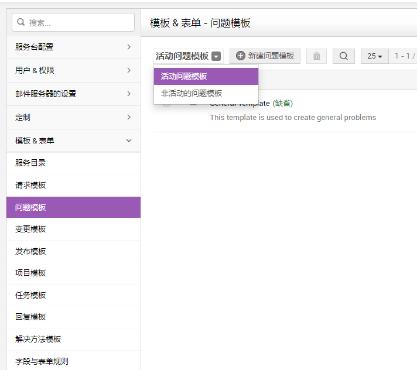Open the 活动问题模板 filter dropdown arrow
Screen dimensions: 417x370
[x=216, y=56]
